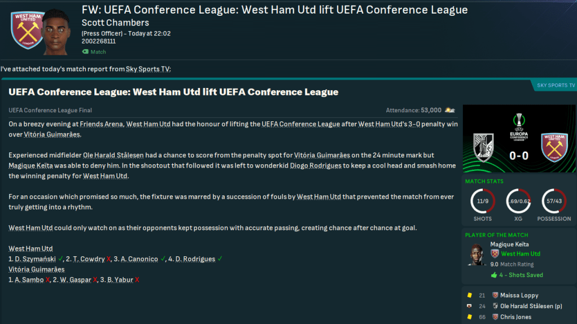The image size is (577, 324).
Task: Click the green Match tag icon
Action: pyautogui.click(x=85, y=52)
